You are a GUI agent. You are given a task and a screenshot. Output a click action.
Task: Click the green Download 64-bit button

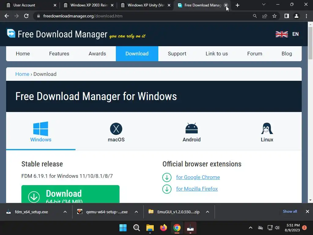point(71,194)
